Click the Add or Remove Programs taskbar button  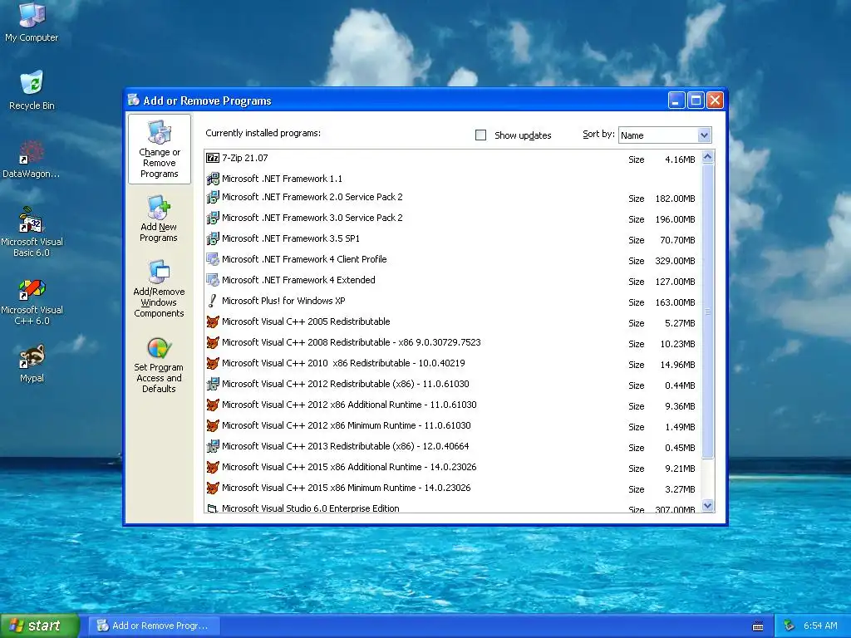point(154,626)
